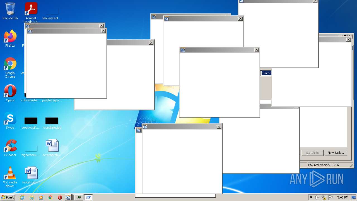Click the network status tray icon
The height and width of the screenshot is (201, 357).
324,197
